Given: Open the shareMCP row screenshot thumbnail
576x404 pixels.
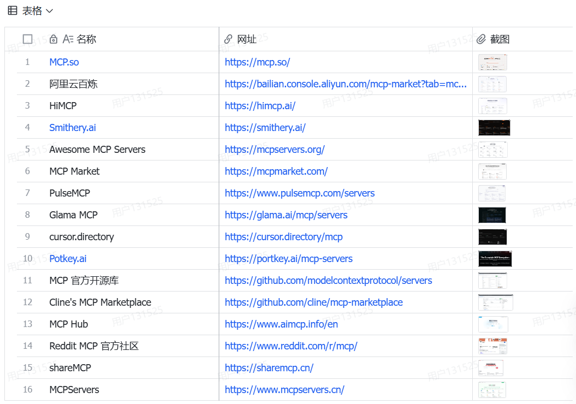Looking at the screenshot, I should 491,367.
